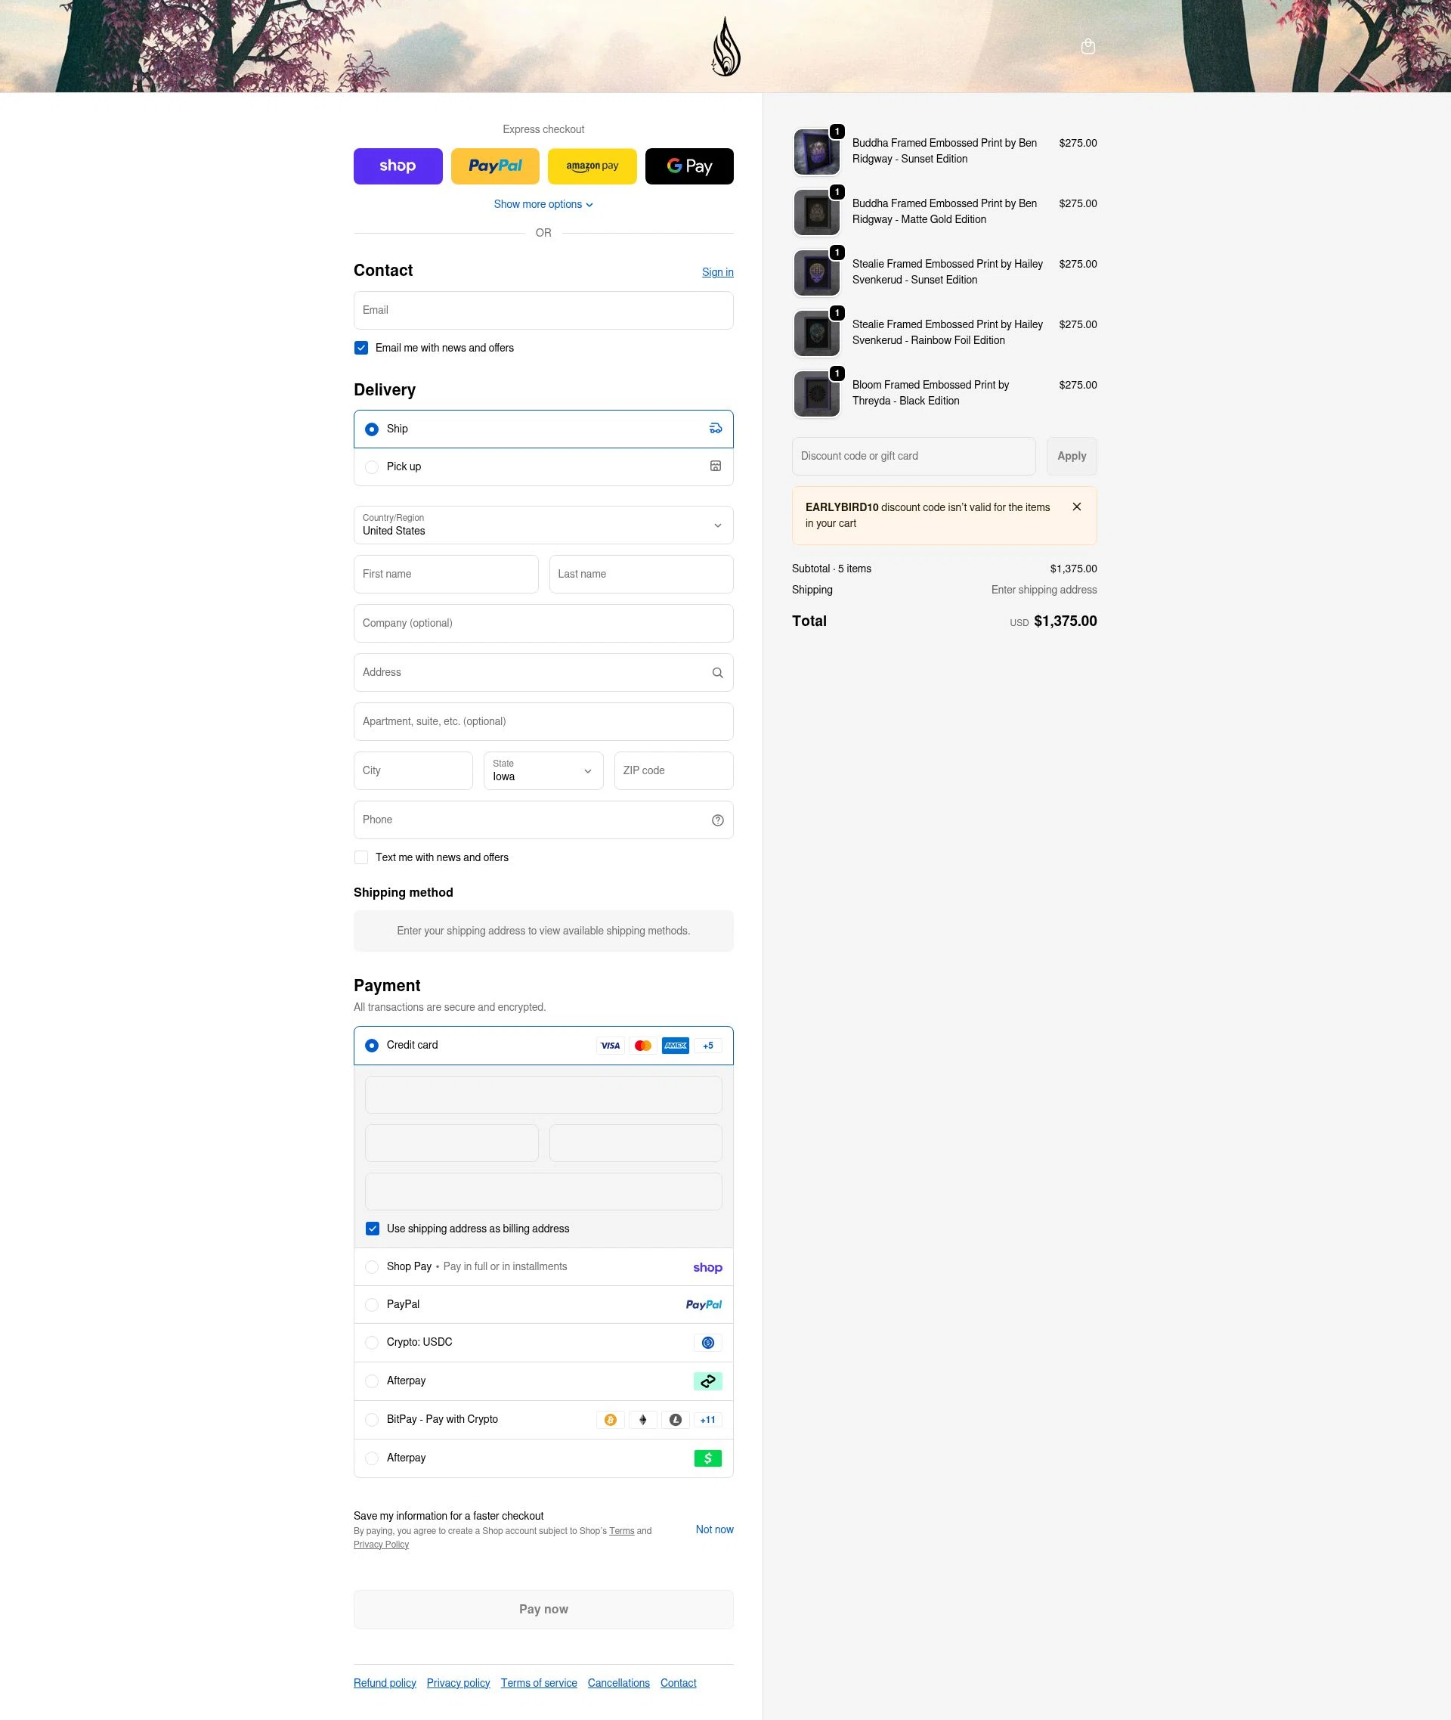The height and width of the screenshot is (1720, 1451).
Task: Open the Refund policy page
Action: pos(384,1682)
